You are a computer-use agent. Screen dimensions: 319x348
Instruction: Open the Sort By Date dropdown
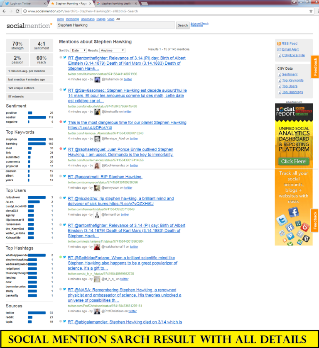pyautogui.click(x=79, y=50)
